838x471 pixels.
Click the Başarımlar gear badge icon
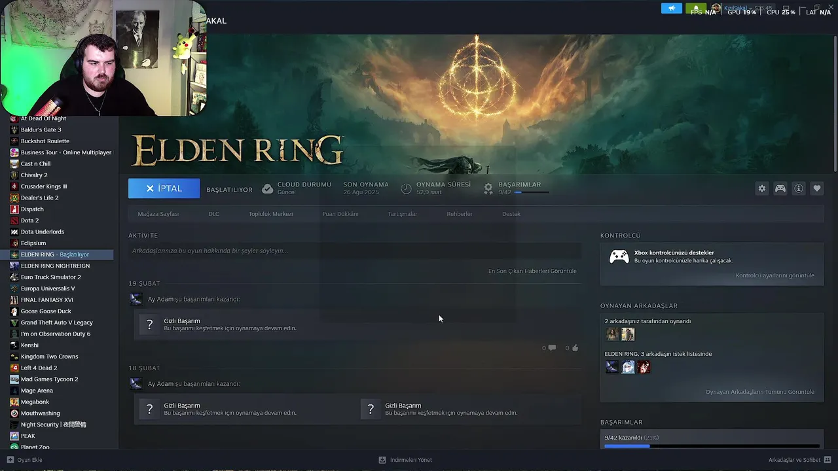click(x=488, y=188)
